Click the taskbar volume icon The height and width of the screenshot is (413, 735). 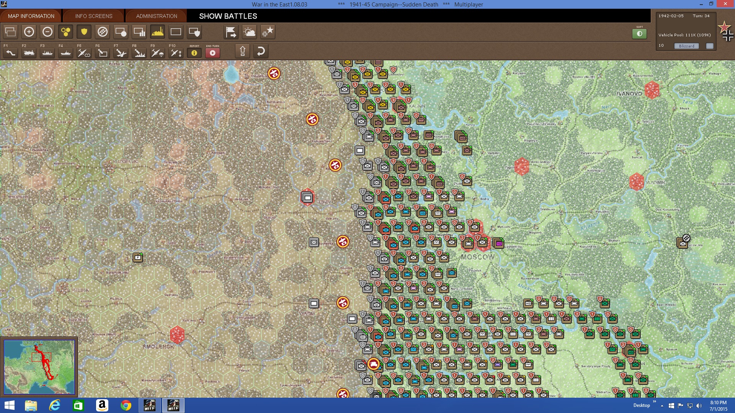point(699,406)
